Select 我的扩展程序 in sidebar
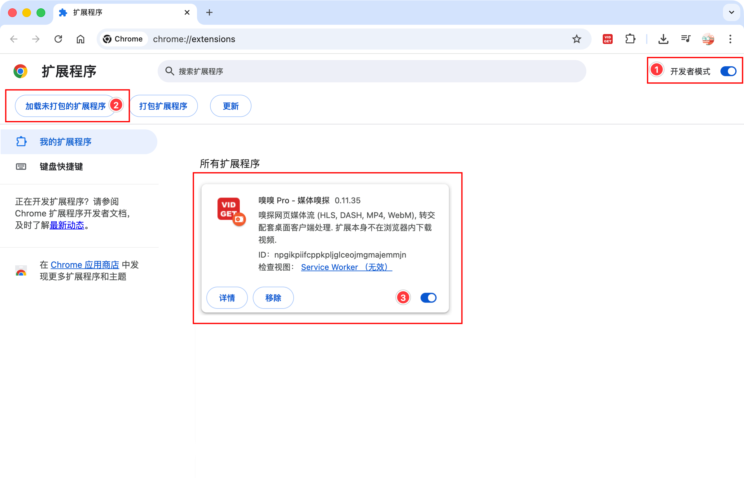 (x=79, y=142)
